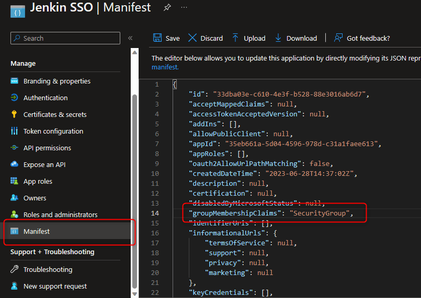Open Authentication settings
Viewport: 421px width, 298px height.
(x=45, y=98)
